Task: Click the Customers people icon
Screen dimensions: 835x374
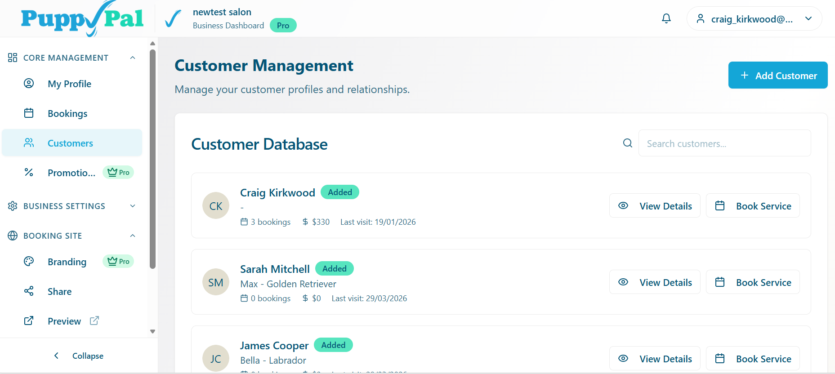Action: [x=29, y=142]
